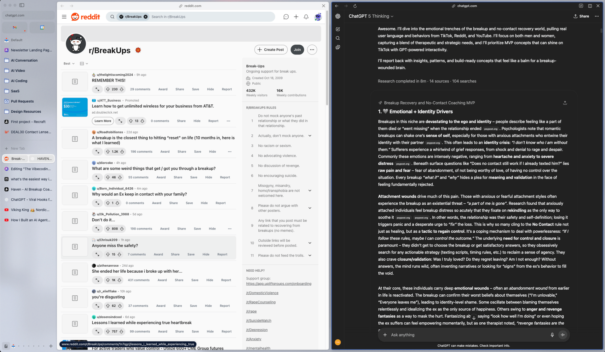The height and width of the screenshot is (352, 605).
Task: Open the Best sort dropdown
Action: (69, 64)
